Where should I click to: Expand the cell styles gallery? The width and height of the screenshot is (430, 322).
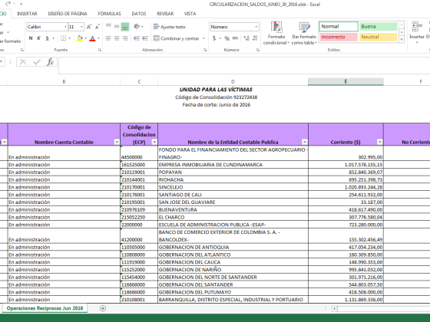[x=402, y=39]
